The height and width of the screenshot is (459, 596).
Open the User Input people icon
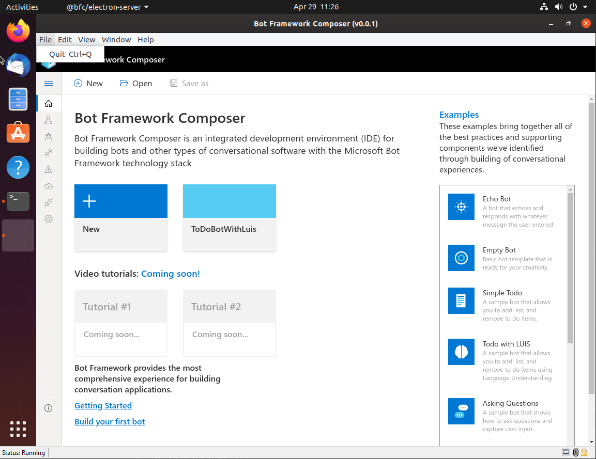(x=49, y=153)
